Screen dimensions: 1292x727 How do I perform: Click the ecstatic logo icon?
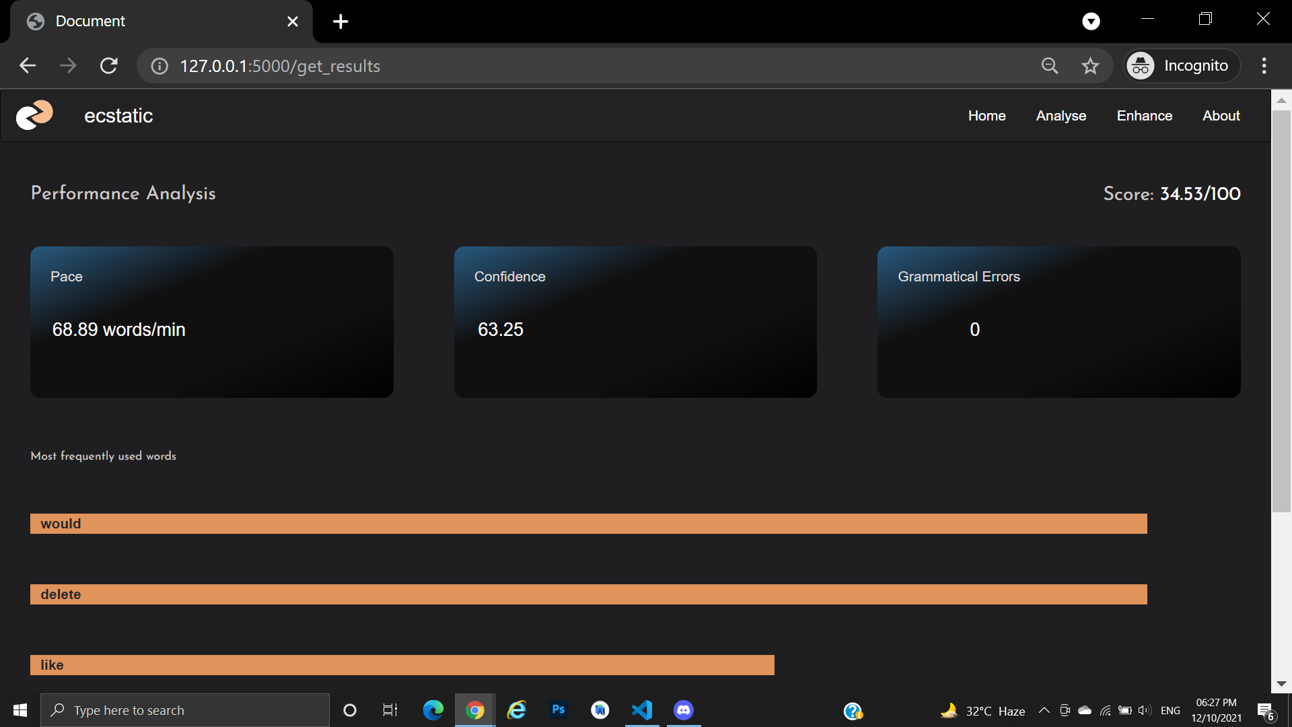click(x=34, y=115)
